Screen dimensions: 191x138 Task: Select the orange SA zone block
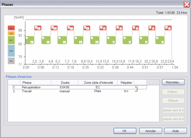tap(11, 33)
